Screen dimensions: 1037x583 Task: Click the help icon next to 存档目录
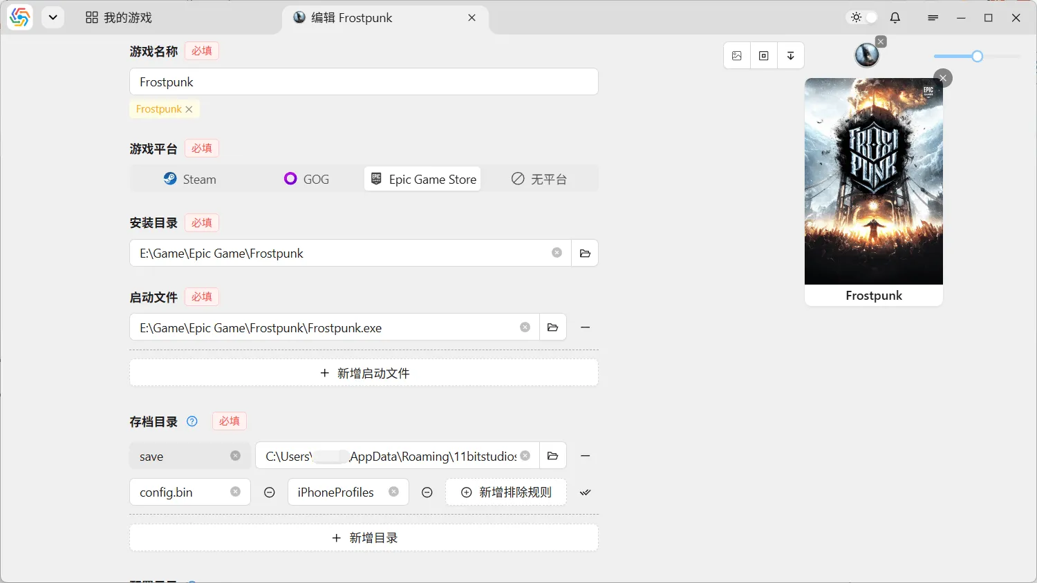(x=192, y=421)
